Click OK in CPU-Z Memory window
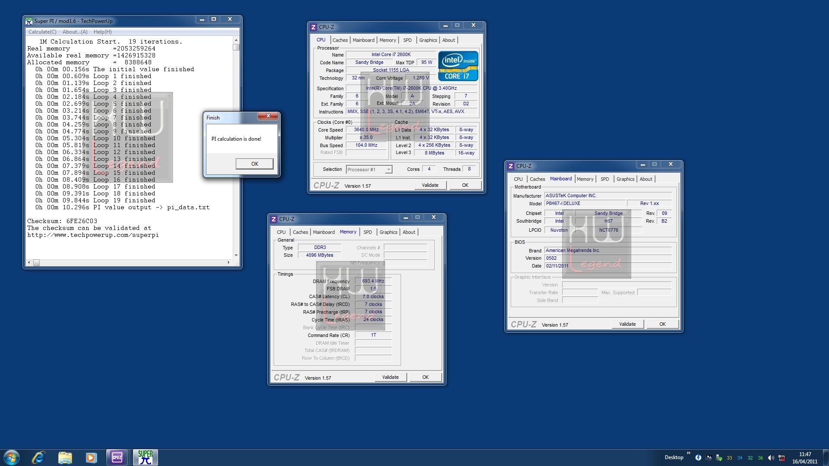Image resolution: width=829 pixels, height=466 pixels. point(425,377)
